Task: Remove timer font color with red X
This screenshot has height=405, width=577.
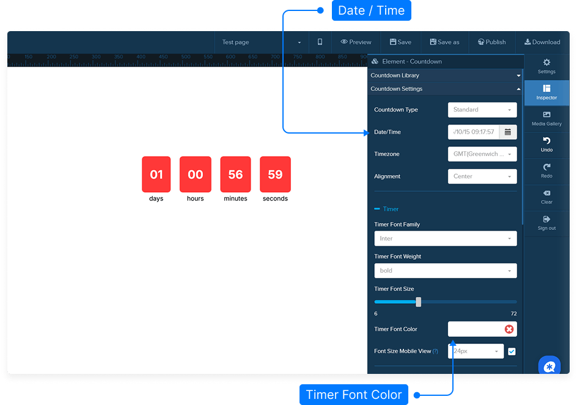Action: [x=509, y=329]
